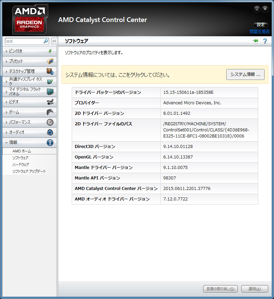Click the ゲーム gamepad icon
Screen dimensions: 274x299
[50, 112]
